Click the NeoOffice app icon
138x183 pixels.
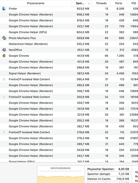[x=4, y=50]
